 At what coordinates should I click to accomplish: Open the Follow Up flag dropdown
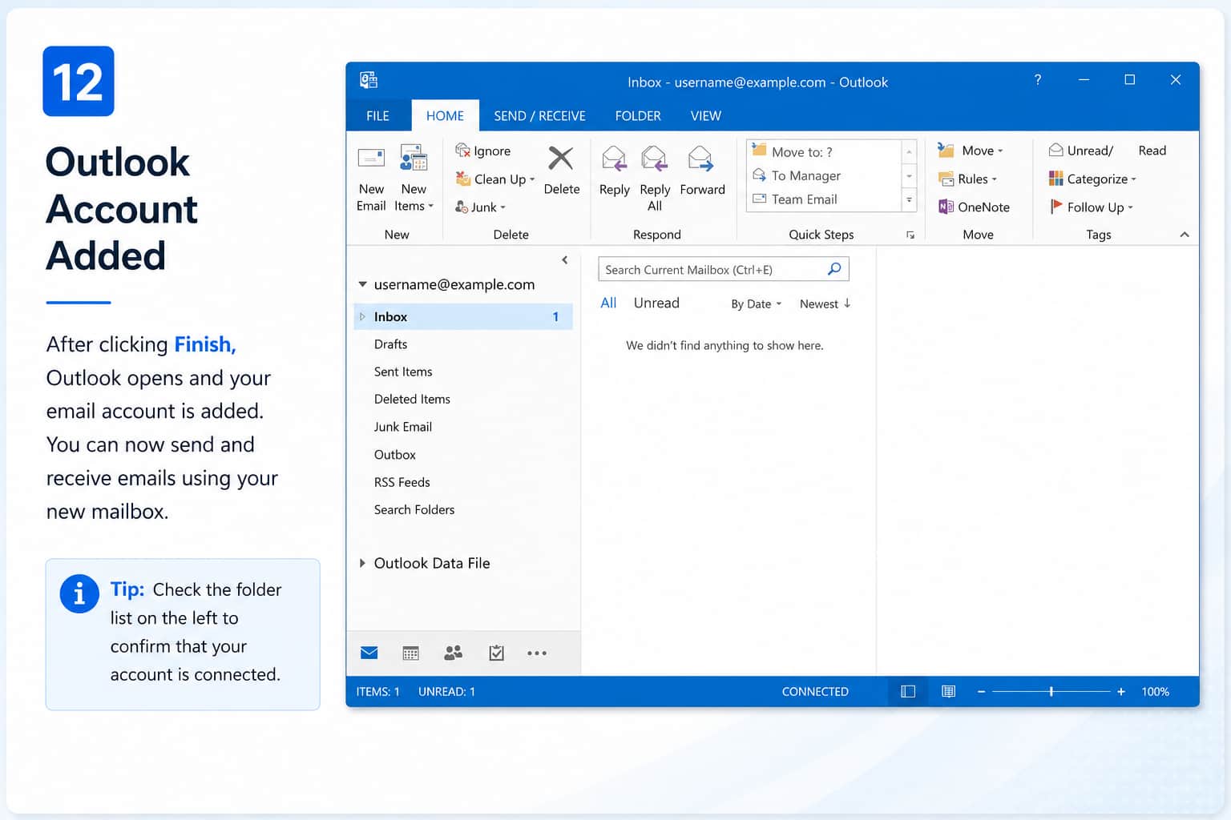pyautogui.click(x=1091, y=207)
